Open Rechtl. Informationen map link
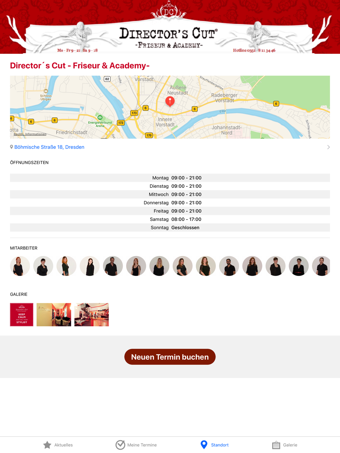 pos(30,134)
